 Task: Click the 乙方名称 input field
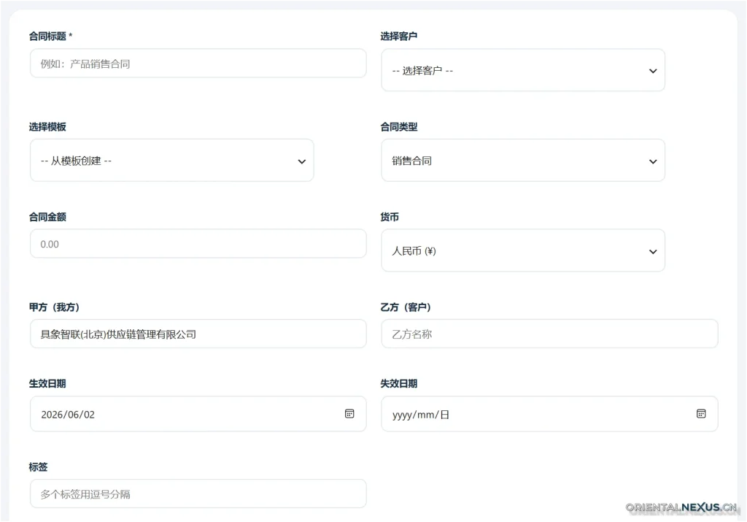tap(549, 334)
